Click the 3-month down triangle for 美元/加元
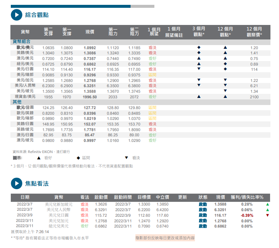The width and height of the screenshot is (279, 248). 199,80
